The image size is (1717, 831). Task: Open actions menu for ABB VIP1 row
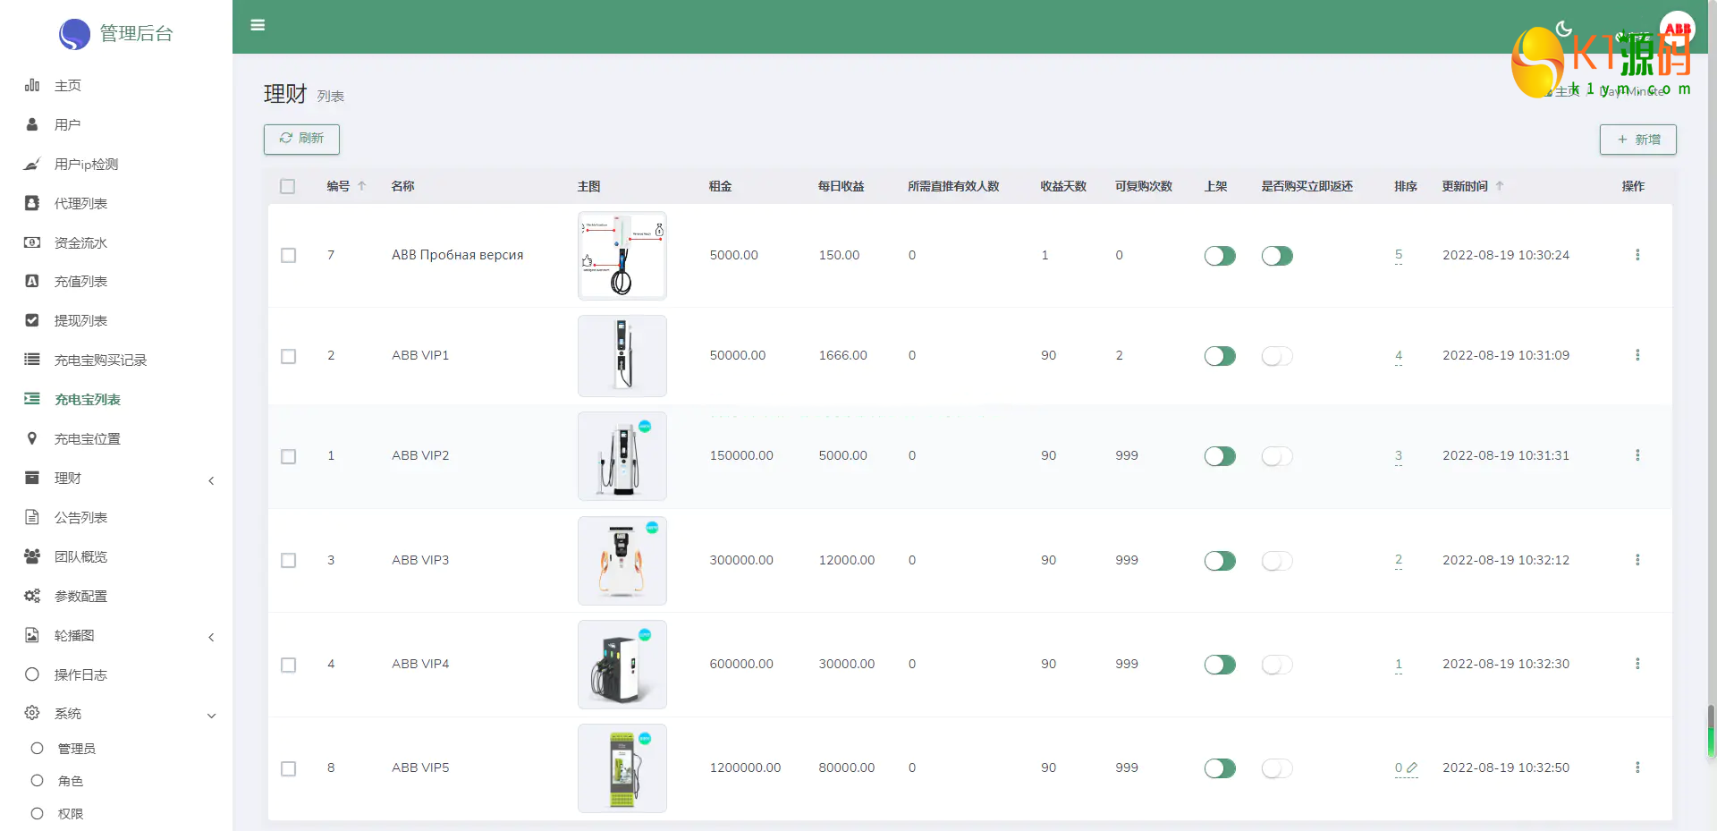pos(1637,355)
